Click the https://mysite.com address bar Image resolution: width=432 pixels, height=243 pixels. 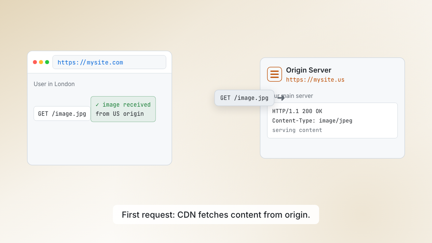point(109,62)
